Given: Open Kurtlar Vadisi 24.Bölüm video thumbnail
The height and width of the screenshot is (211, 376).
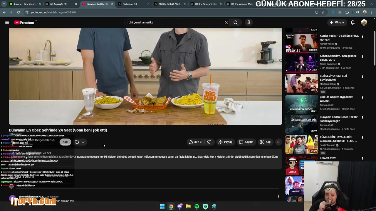Looking at the screenshot, I should [301, 43].
